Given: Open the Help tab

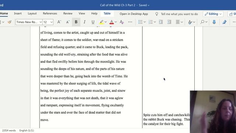Looking at the screenshot, I should (94, 13).
